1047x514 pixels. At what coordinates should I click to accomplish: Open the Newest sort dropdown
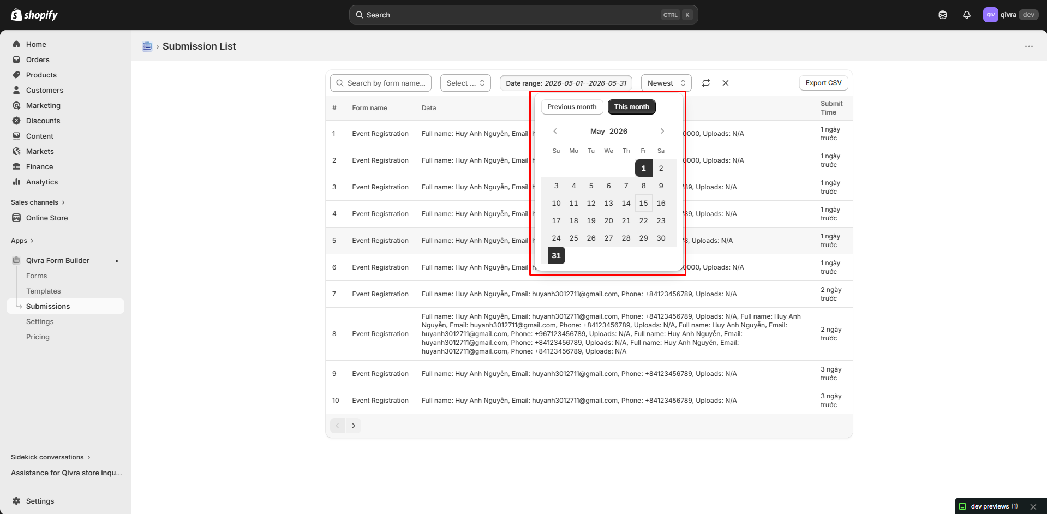pos(666,83)
